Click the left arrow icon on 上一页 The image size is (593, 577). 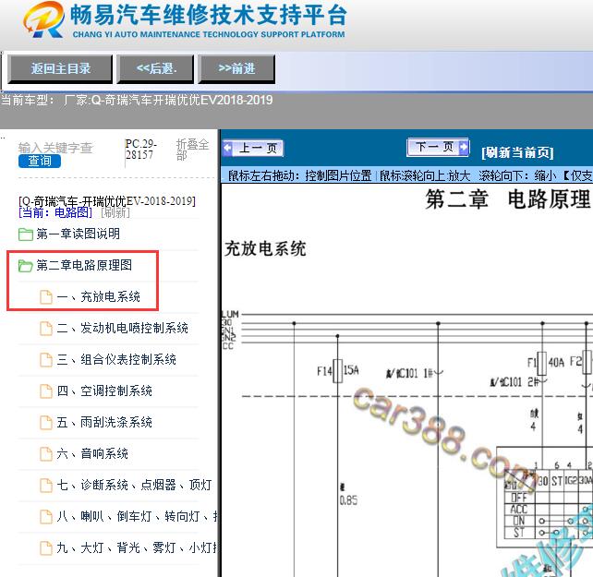[227, 148]
